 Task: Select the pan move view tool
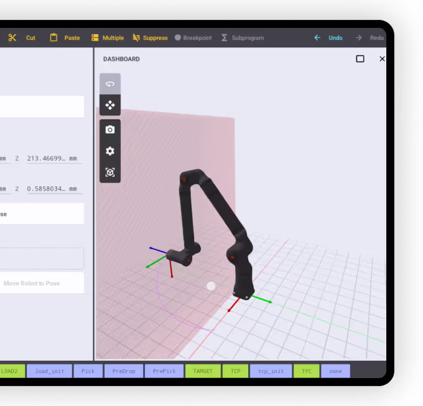tap(110, 105)
